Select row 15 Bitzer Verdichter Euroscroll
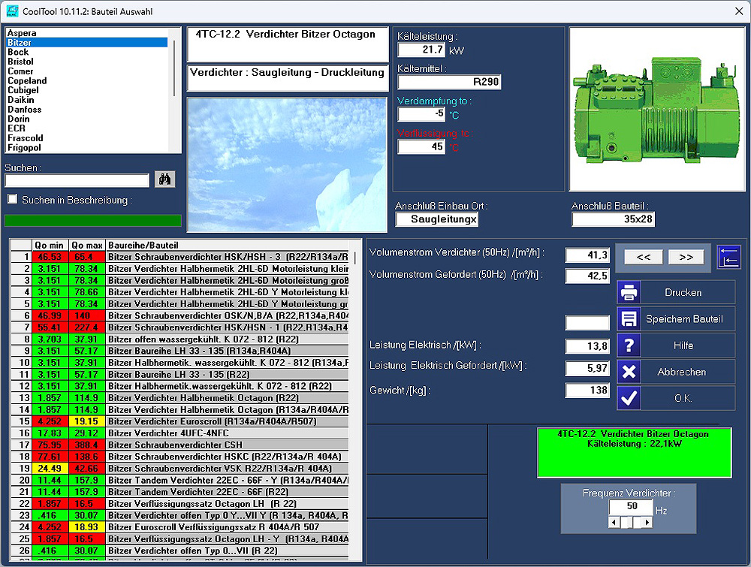Viewport: 751px width, 567px height. (x=180, y=421)
